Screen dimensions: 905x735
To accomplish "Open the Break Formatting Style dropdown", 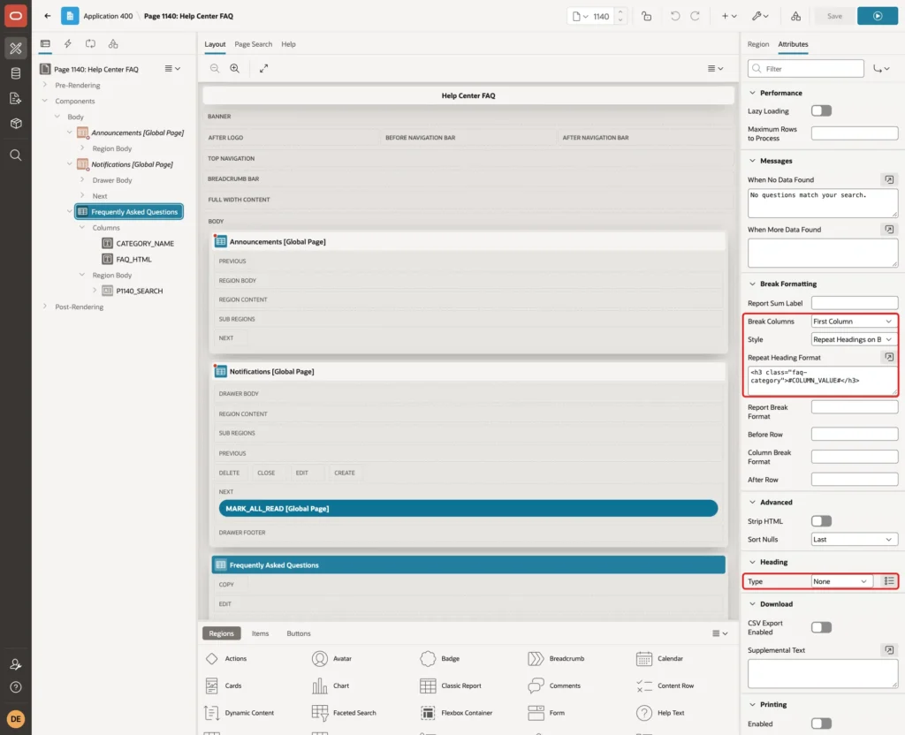I will [x=855, y=339].
